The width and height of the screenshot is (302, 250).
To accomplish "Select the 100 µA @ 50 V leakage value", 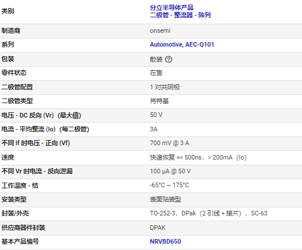I will 170,171.
